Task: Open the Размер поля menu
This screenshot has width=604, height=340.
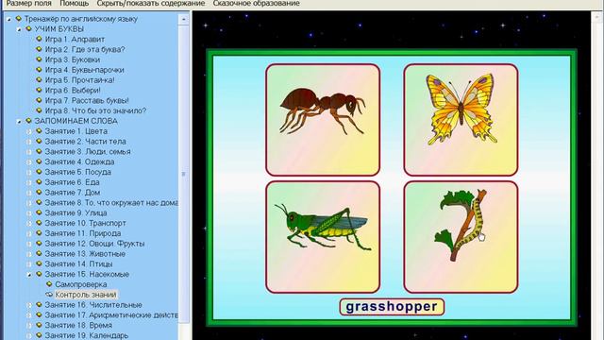Action: pos(29,4)
